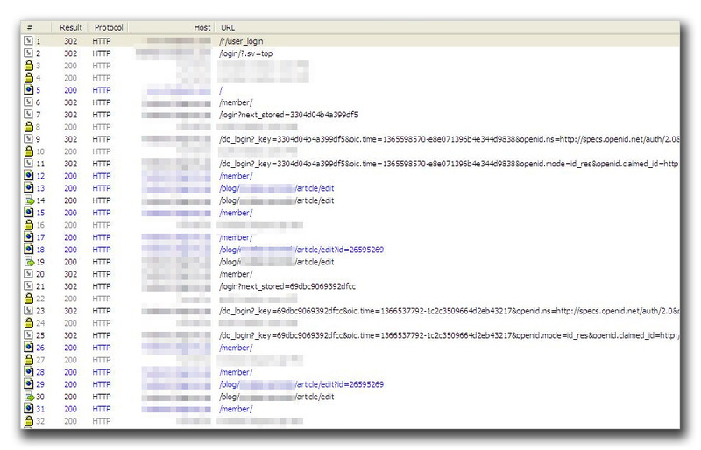
Task: Select the /login/?.sv=top request row
Action: (244, 53)
